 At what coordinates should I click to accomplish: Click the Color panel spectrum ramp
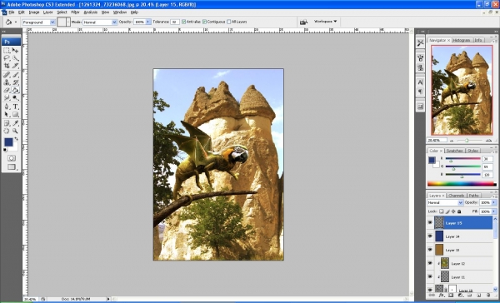tap(462, 184)
